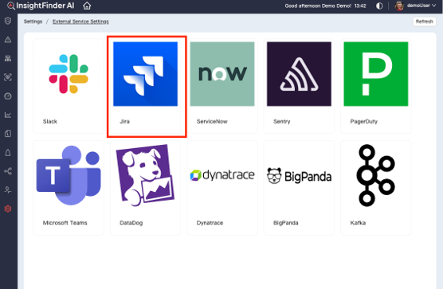The height and width of the screenshot is (289, 443).
Task: Open the warning triangle sidebar icon
Action: (8, 40)
